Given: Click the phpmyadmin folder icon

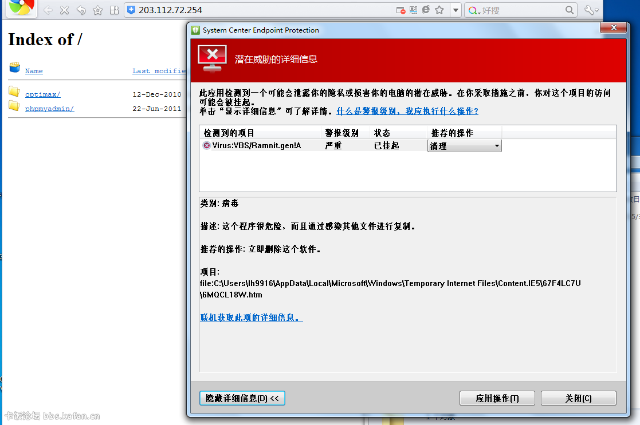Looking at the screenshot, I should coord(14,106).
